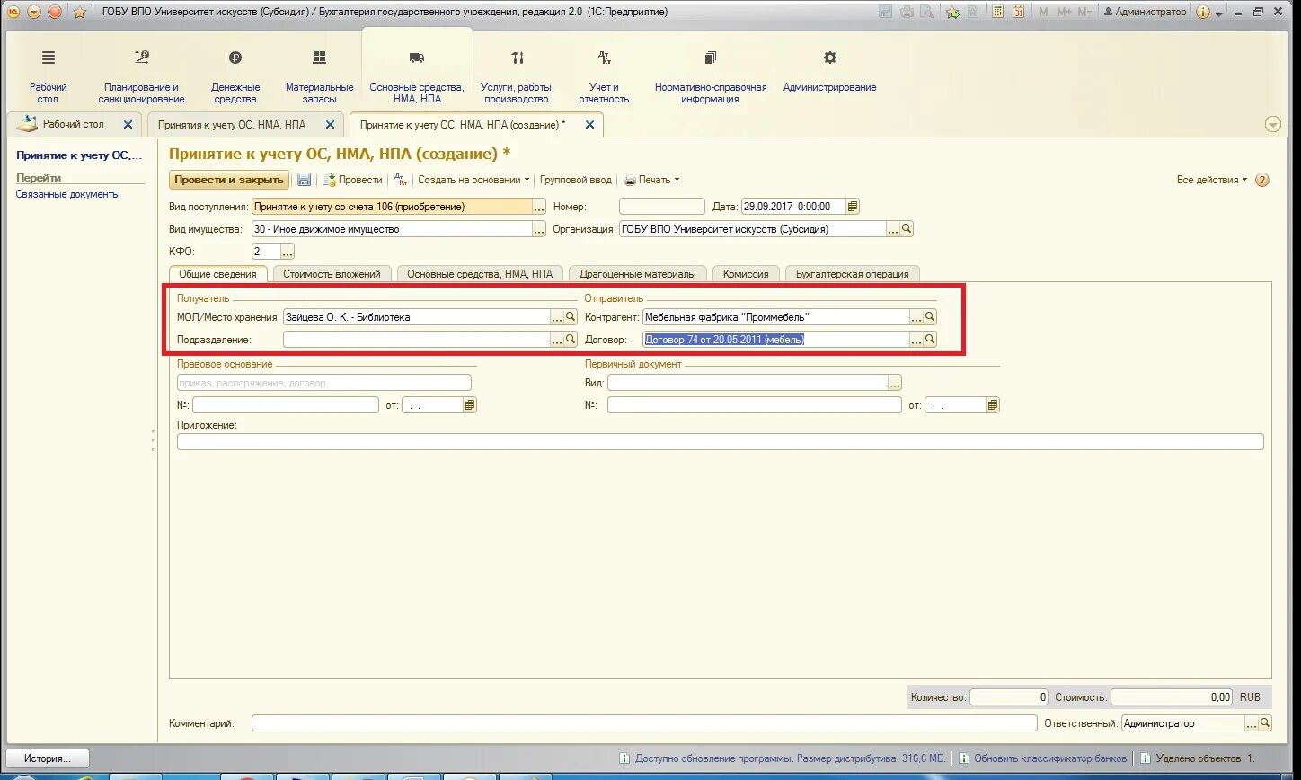Open Все действия dropdown menu

(1212, 180)
